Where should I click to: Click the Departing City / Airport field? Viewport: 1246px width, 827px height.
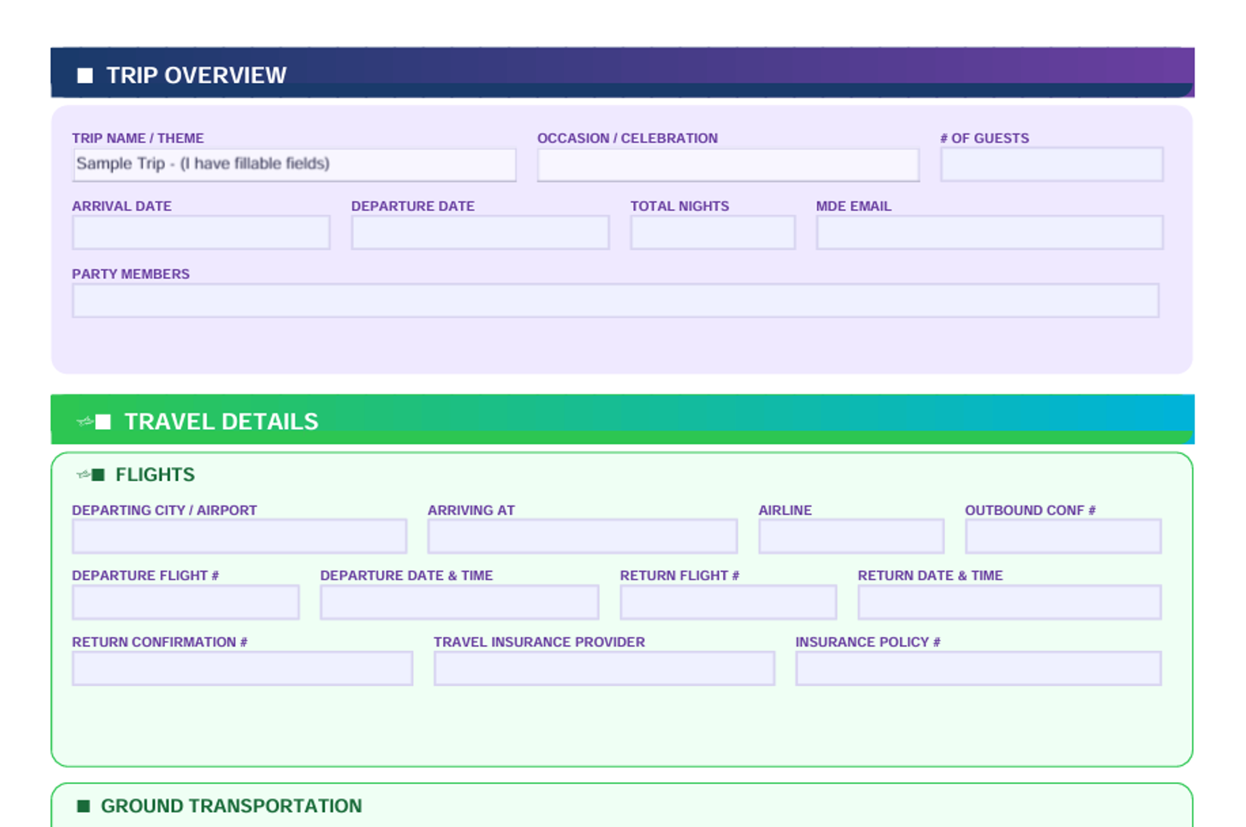click(x=240, y=536)
